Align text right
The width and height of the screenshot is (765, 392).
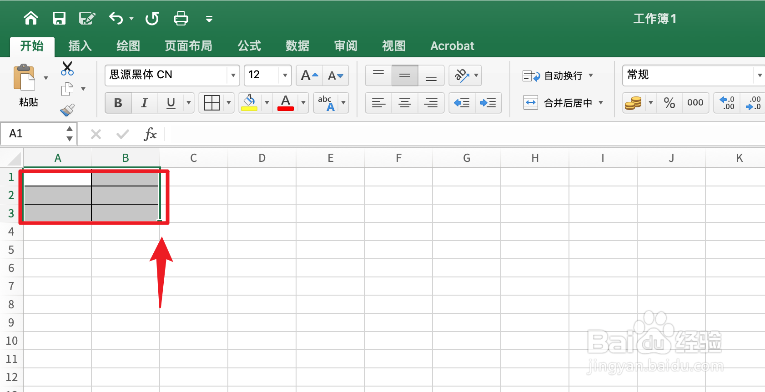coord(431,103)
